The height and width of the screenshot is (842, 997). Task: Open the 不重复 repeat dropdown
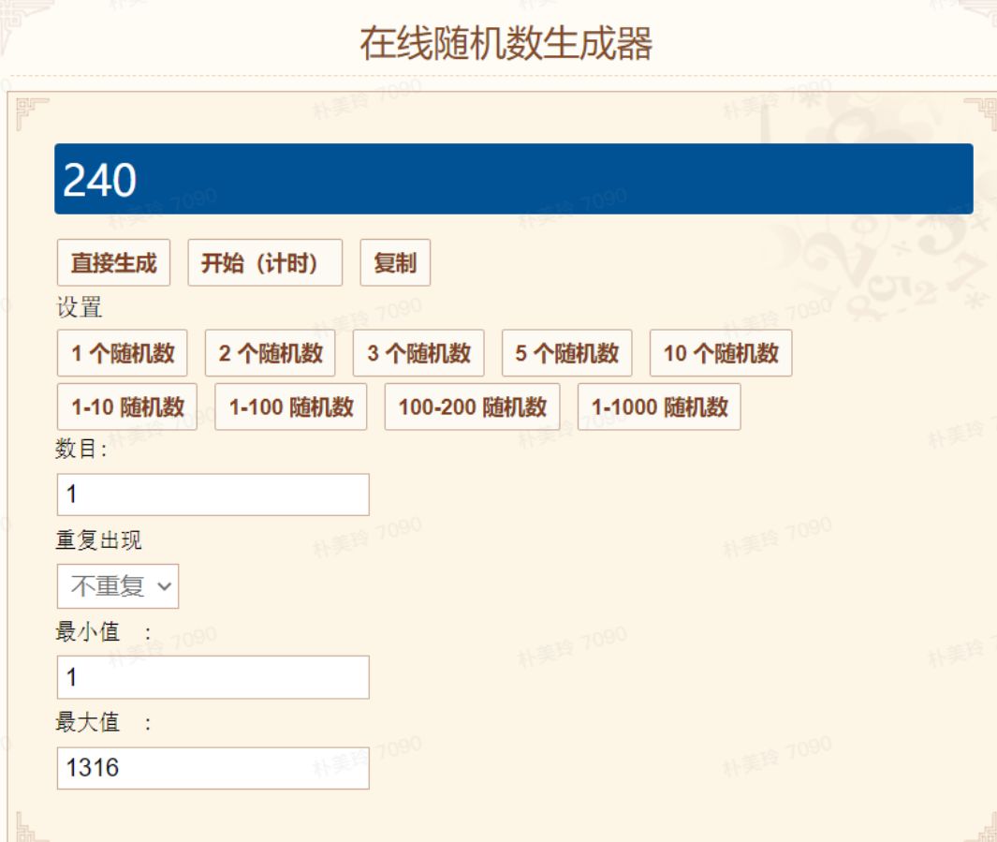pos(118,586)
